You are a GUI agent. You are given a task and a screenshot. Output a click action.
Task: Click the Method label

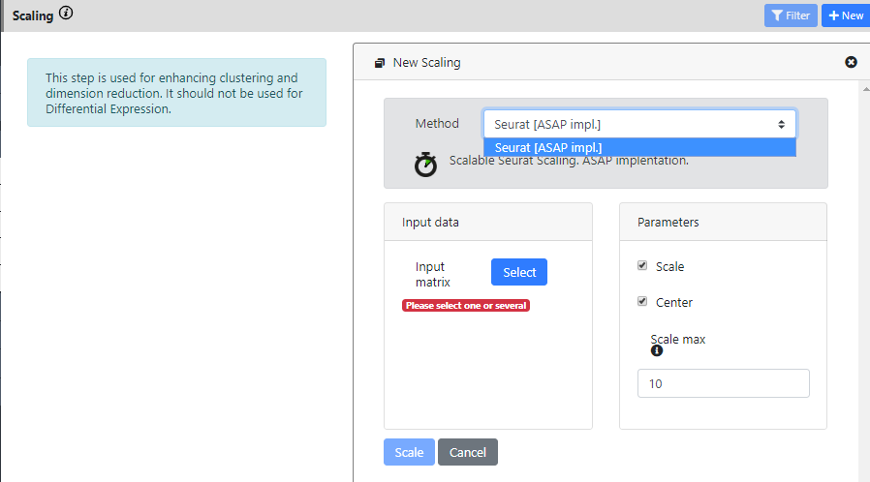coord(437,124)
